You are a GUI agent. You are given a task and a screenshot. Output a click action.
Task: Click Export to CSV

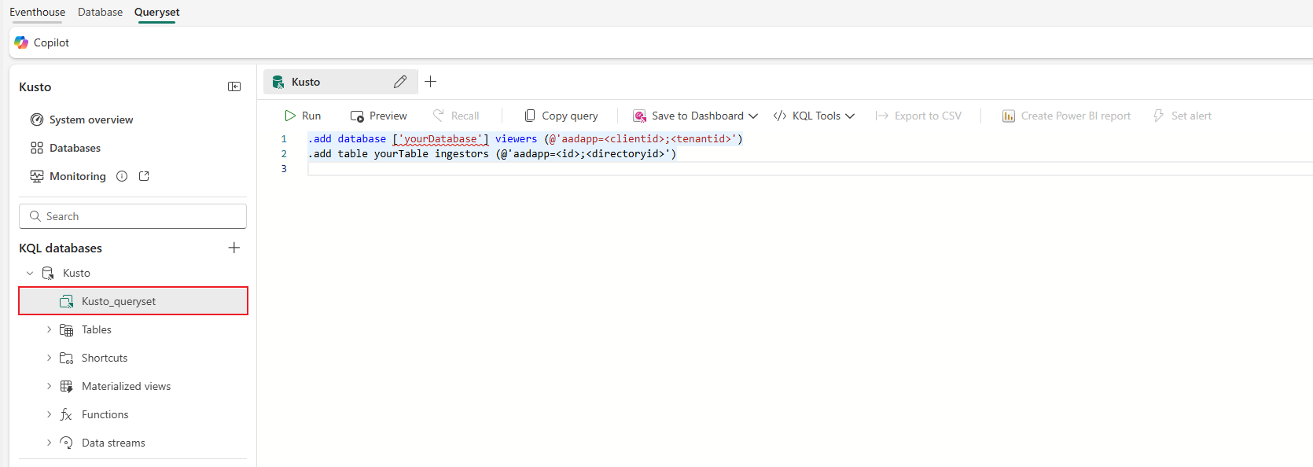[x=918, y=116]
